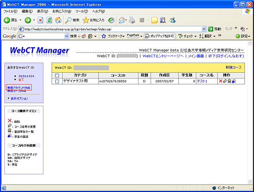Open the テスト1 course link

(202, 81)
